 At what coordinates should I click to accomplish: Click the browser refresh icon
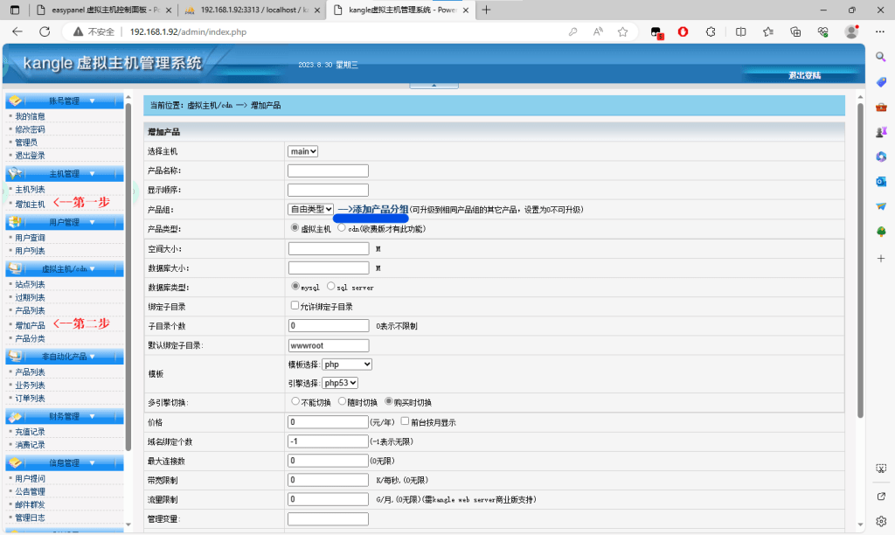click(45, 31)
